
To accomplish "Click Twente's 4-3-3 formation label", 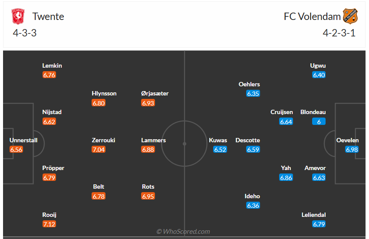I will click(25, 33).
